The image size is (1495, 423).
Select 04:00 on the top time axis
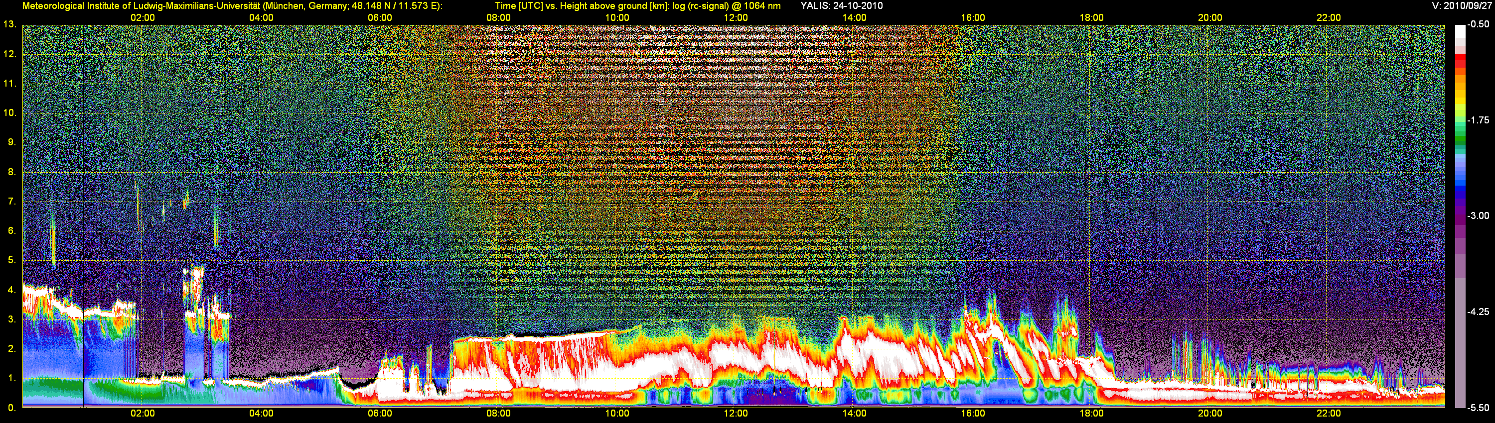(x=261, y=17)
